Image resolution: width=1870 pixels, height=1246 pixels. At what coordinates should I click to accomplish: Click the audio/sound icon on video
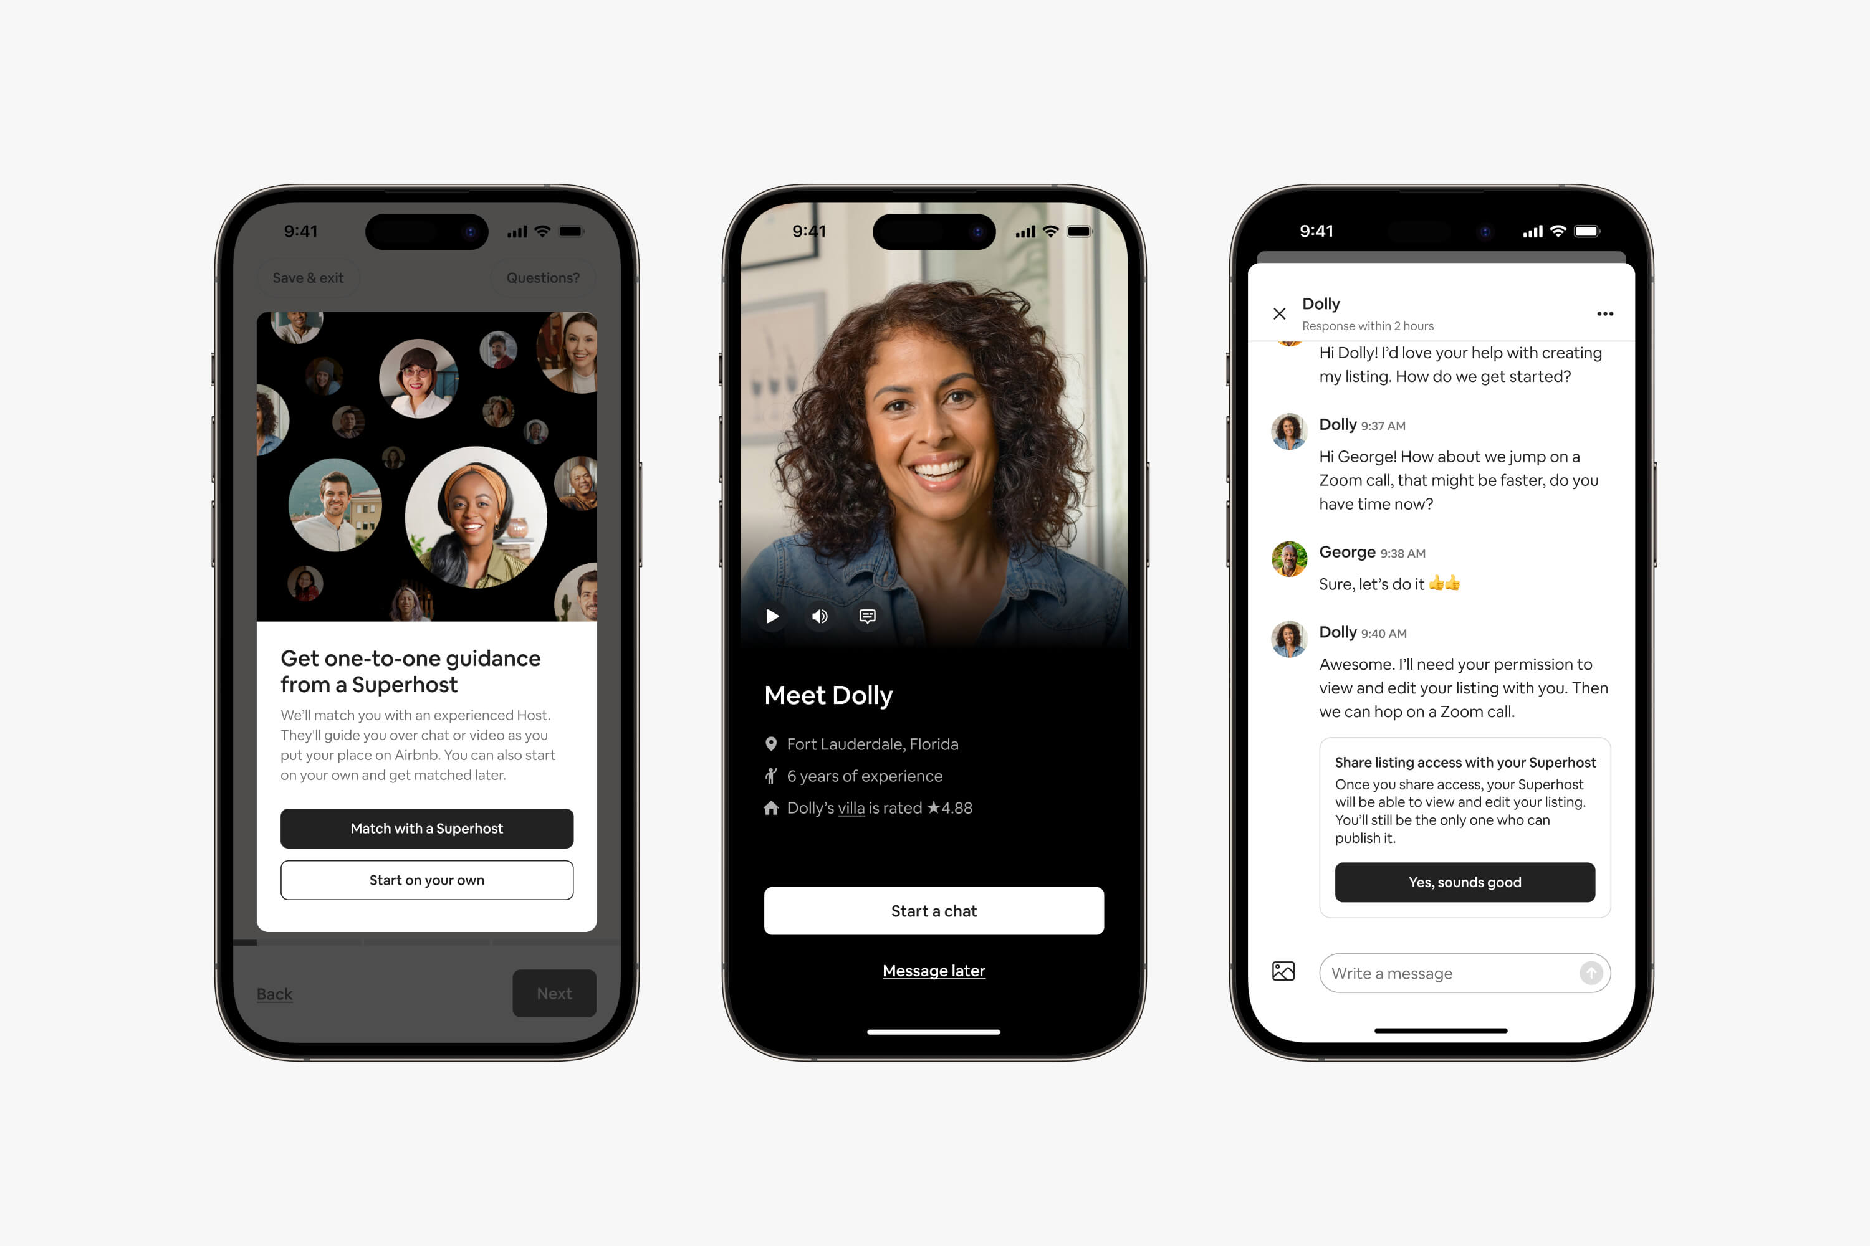coord(822,615)
